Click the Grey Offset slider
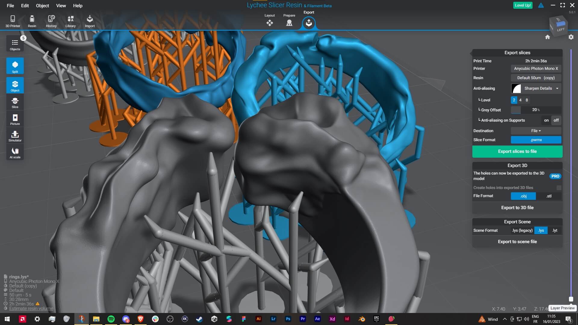The image size is (578, 325). point(536,110)
